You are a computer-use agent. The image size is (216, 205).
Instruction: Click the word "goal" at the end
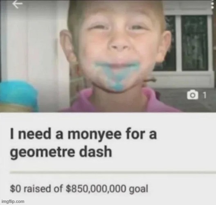[x=138, y=189]
